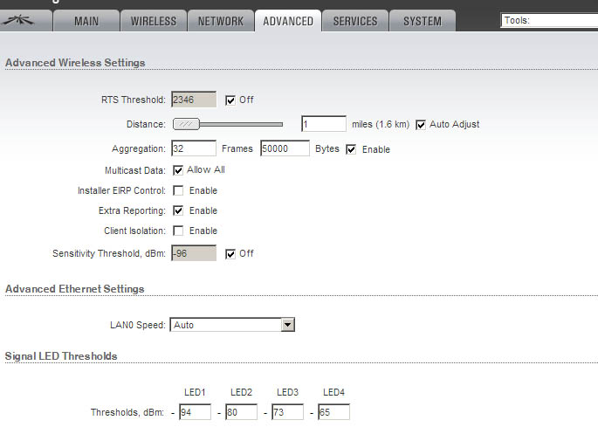Viewport: 598px width, 434px height.
Task: Switch to the WIRELESS tab
Action: (154, 21)
